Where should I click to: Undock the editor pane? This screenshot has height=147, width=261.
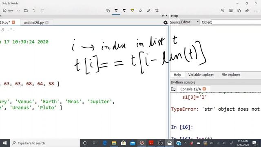click(x=163, y=16)
